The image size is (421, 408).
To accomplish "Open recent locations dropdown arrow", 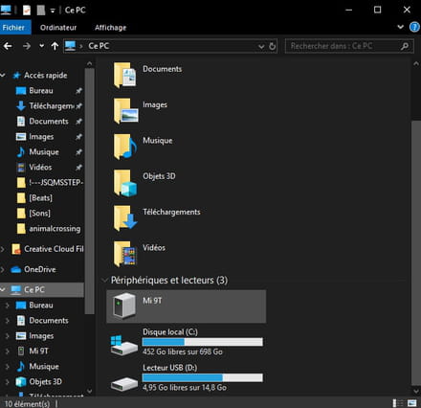I will pos(41,46).
